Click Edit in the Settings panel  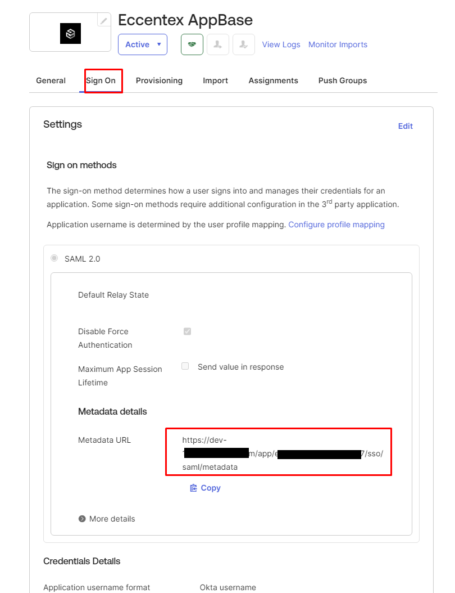pyautogui.click(x=405, y=126)
